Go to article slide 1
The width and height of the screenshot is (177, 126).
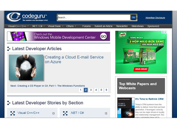80,90
